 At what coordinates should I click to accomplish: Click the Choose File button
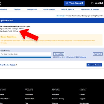pyautogui.click(x=59, y=54)
